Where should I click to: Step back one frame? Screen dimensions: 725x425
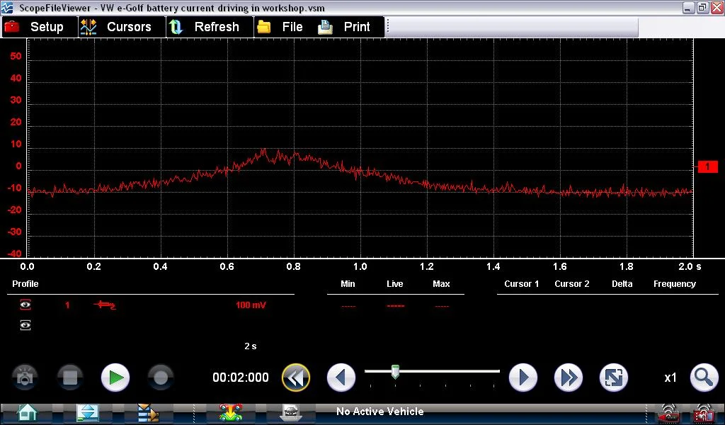[x=341, y=378]
